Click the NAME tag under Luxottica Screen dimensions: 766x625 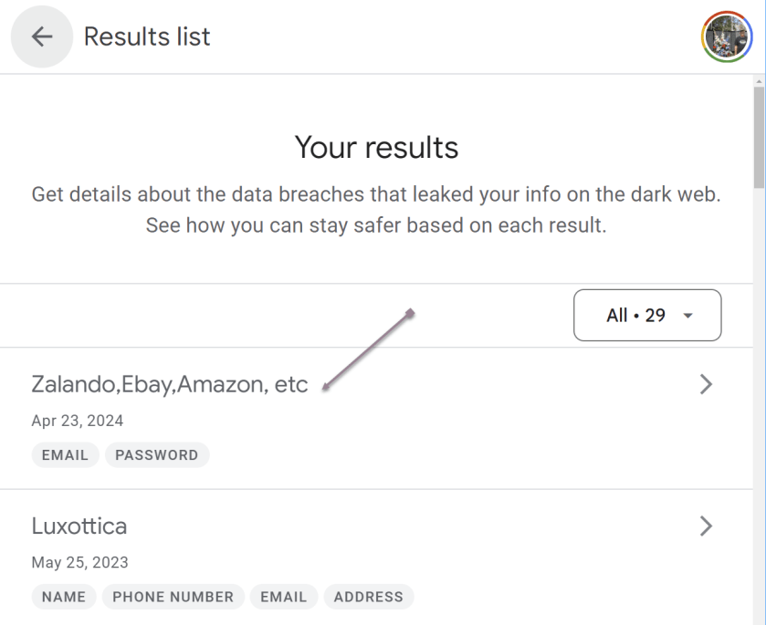(64, 597)
